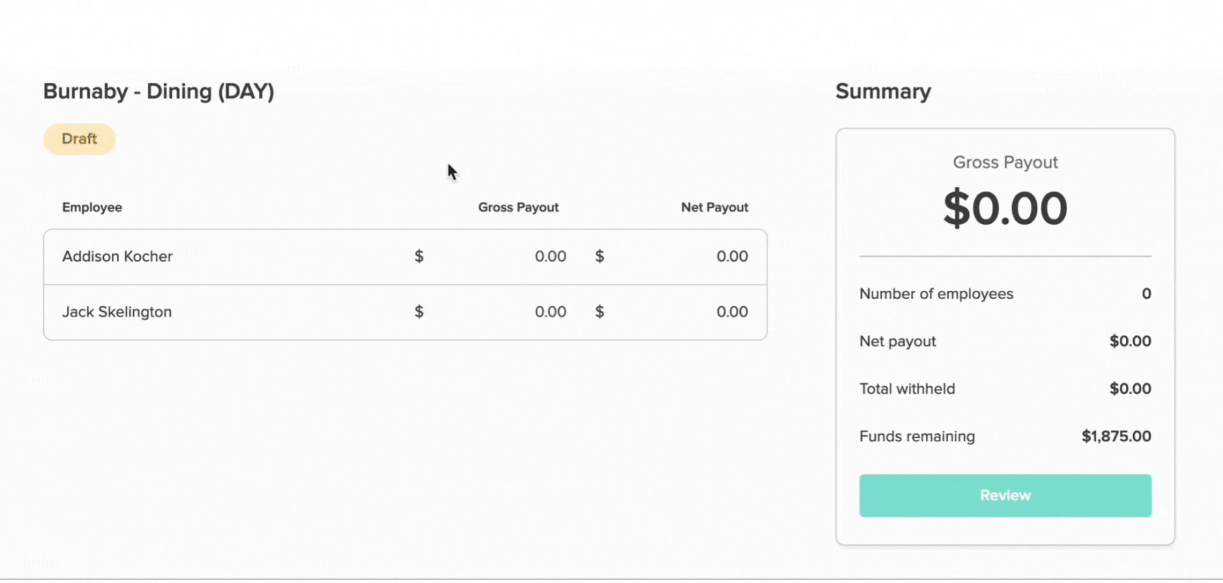Click the Burnaby - Dining (DAY) heading
The width and height of the screenshot is (1223, 583).
tap(159, 92)
